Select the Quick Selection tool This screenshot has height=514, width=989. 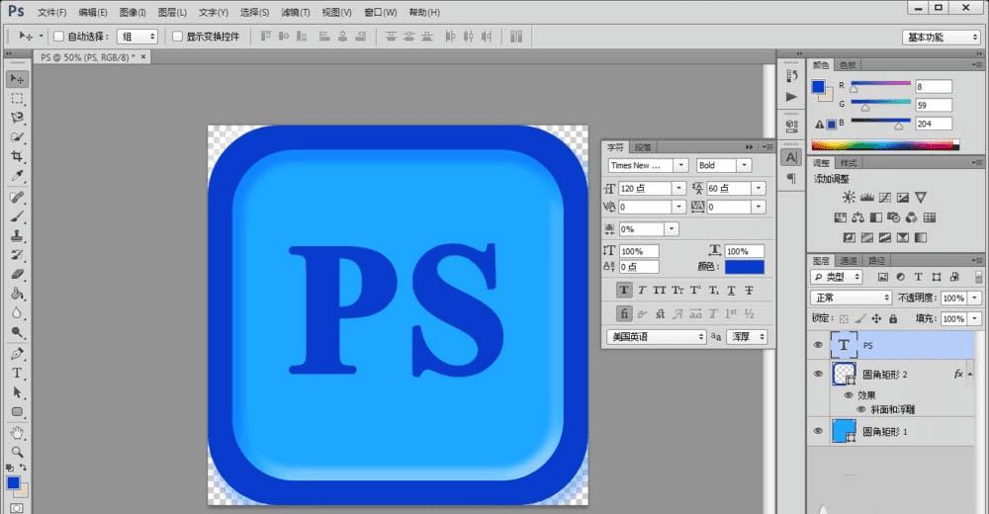pyautogui.click(x=17, y=136)
